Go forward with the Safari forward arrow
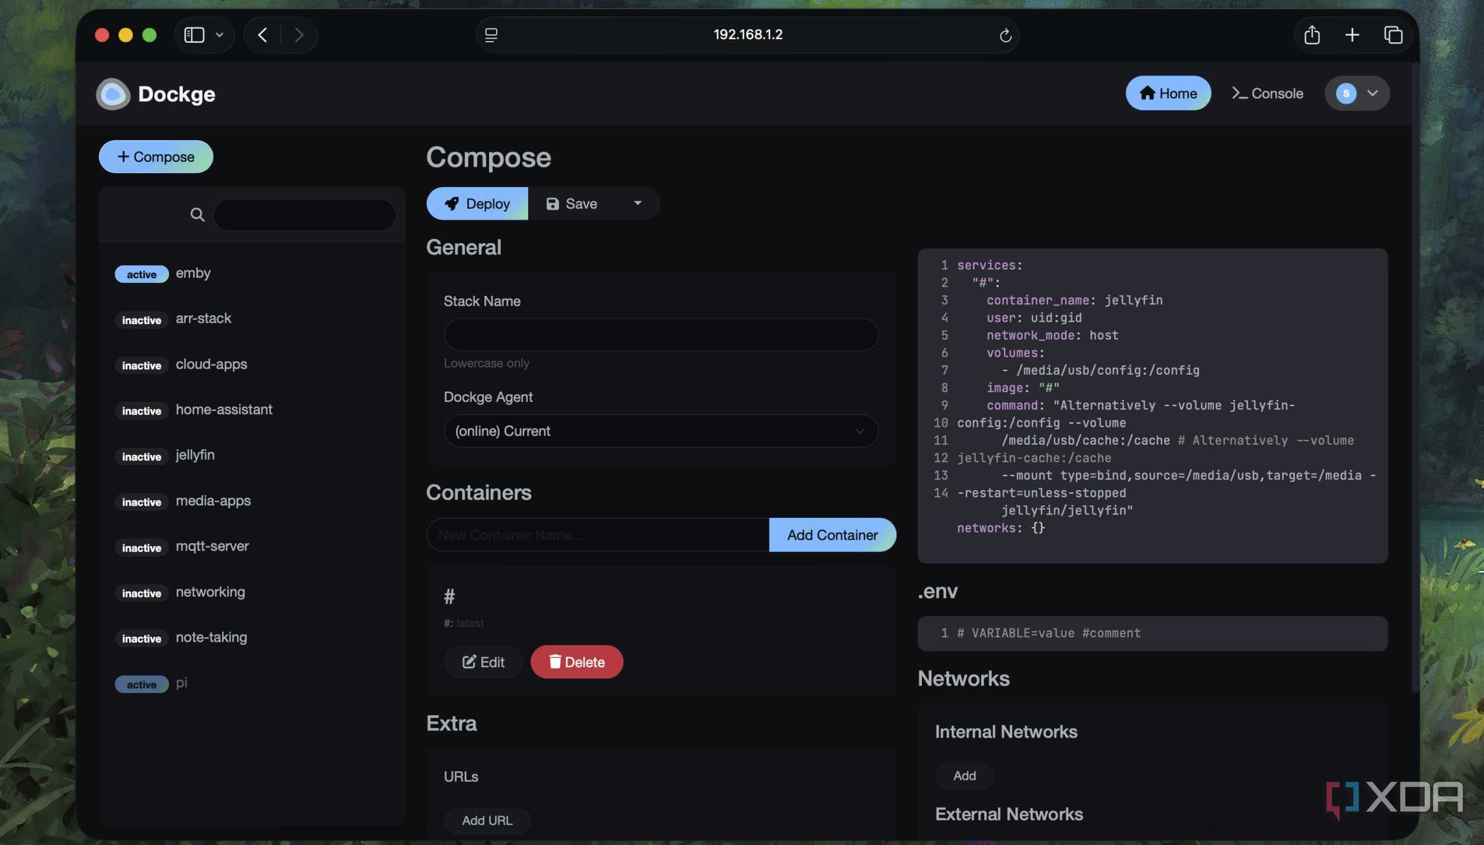The image size is (1484, 845). pyautogui.click(x=299, y=34)
